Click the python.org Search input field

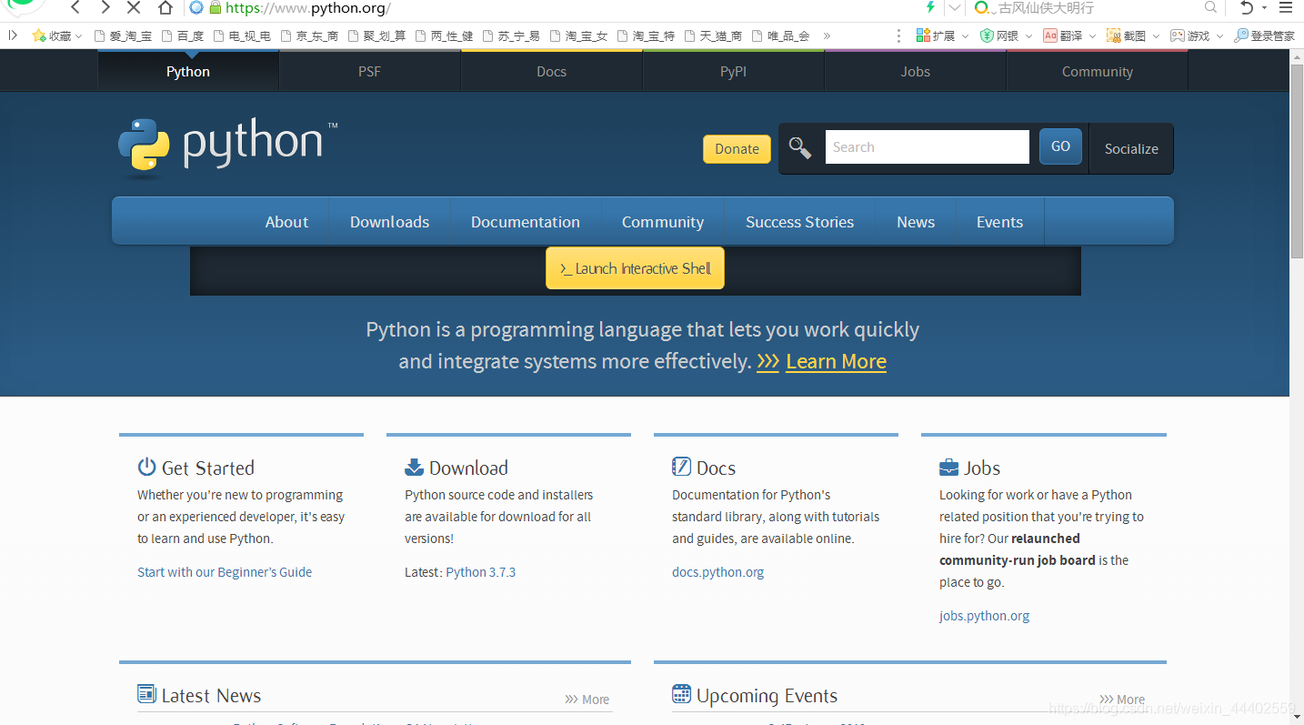[x=927, y=147]
